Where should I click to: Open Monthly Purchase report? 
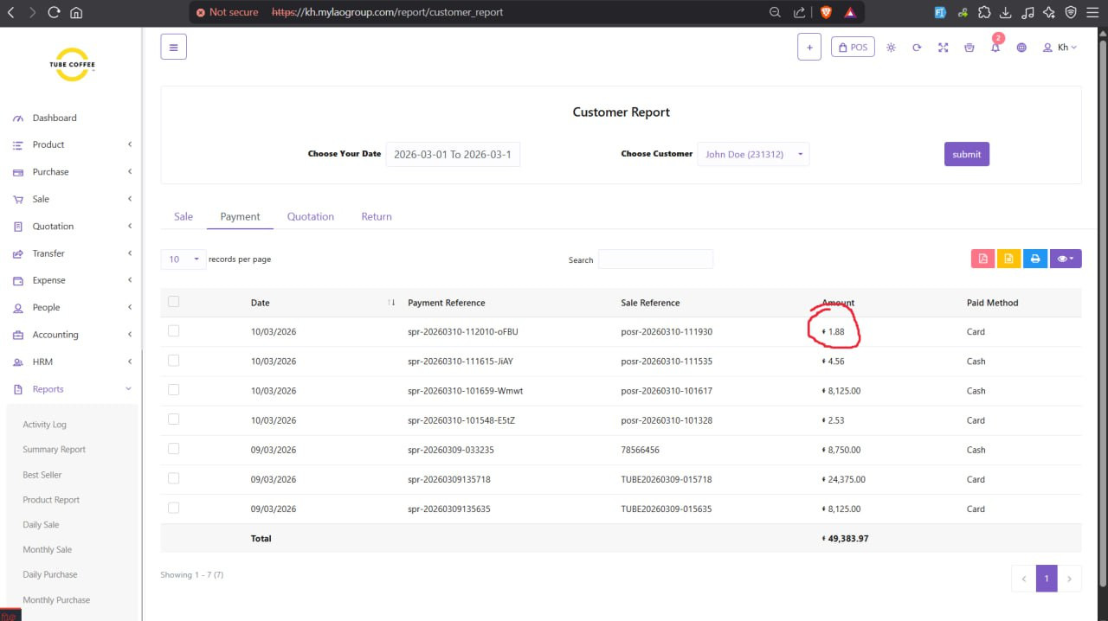(x=56, y=600)
